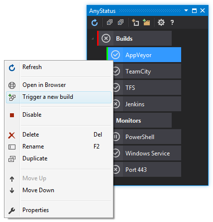
Task: Choose Rename from the context menu
Action: click(59, 147)
